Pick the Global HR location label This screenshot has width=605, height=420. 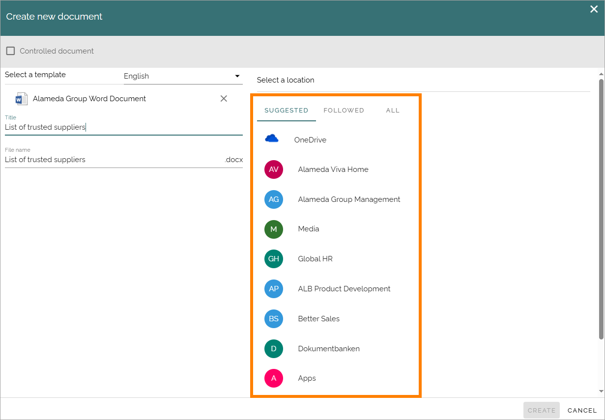point(315,259)
